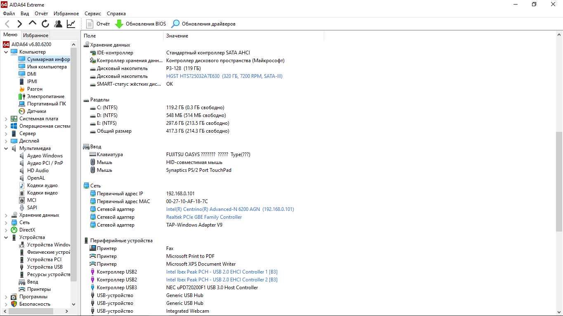Expand the Хранение данных tree node

[x=6, y=215]
